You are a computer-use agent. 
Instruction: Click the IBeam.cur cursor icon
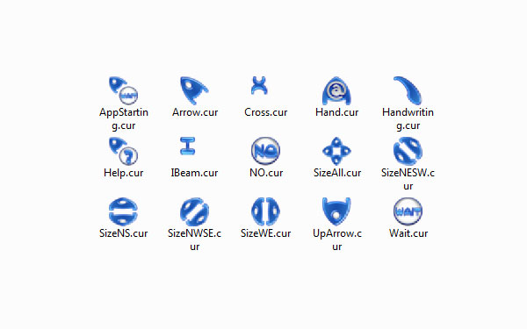click(188, 146)
